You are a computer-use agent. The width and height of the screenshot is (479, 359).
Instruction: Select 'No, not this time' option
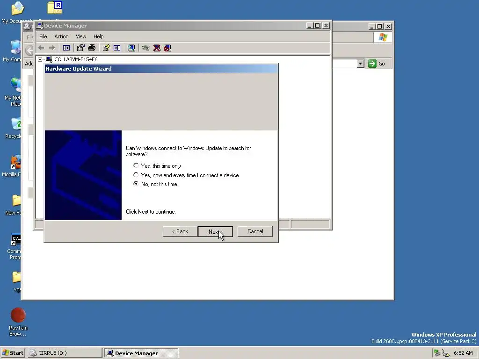(x=136, y=184)
